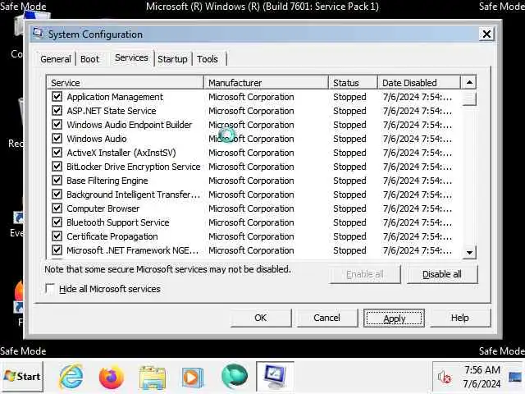Click Microsoft Corporation for Base Filtering Engine
Image resolution: width=525 pixels, height=394 pixels.
pos(251,181)
